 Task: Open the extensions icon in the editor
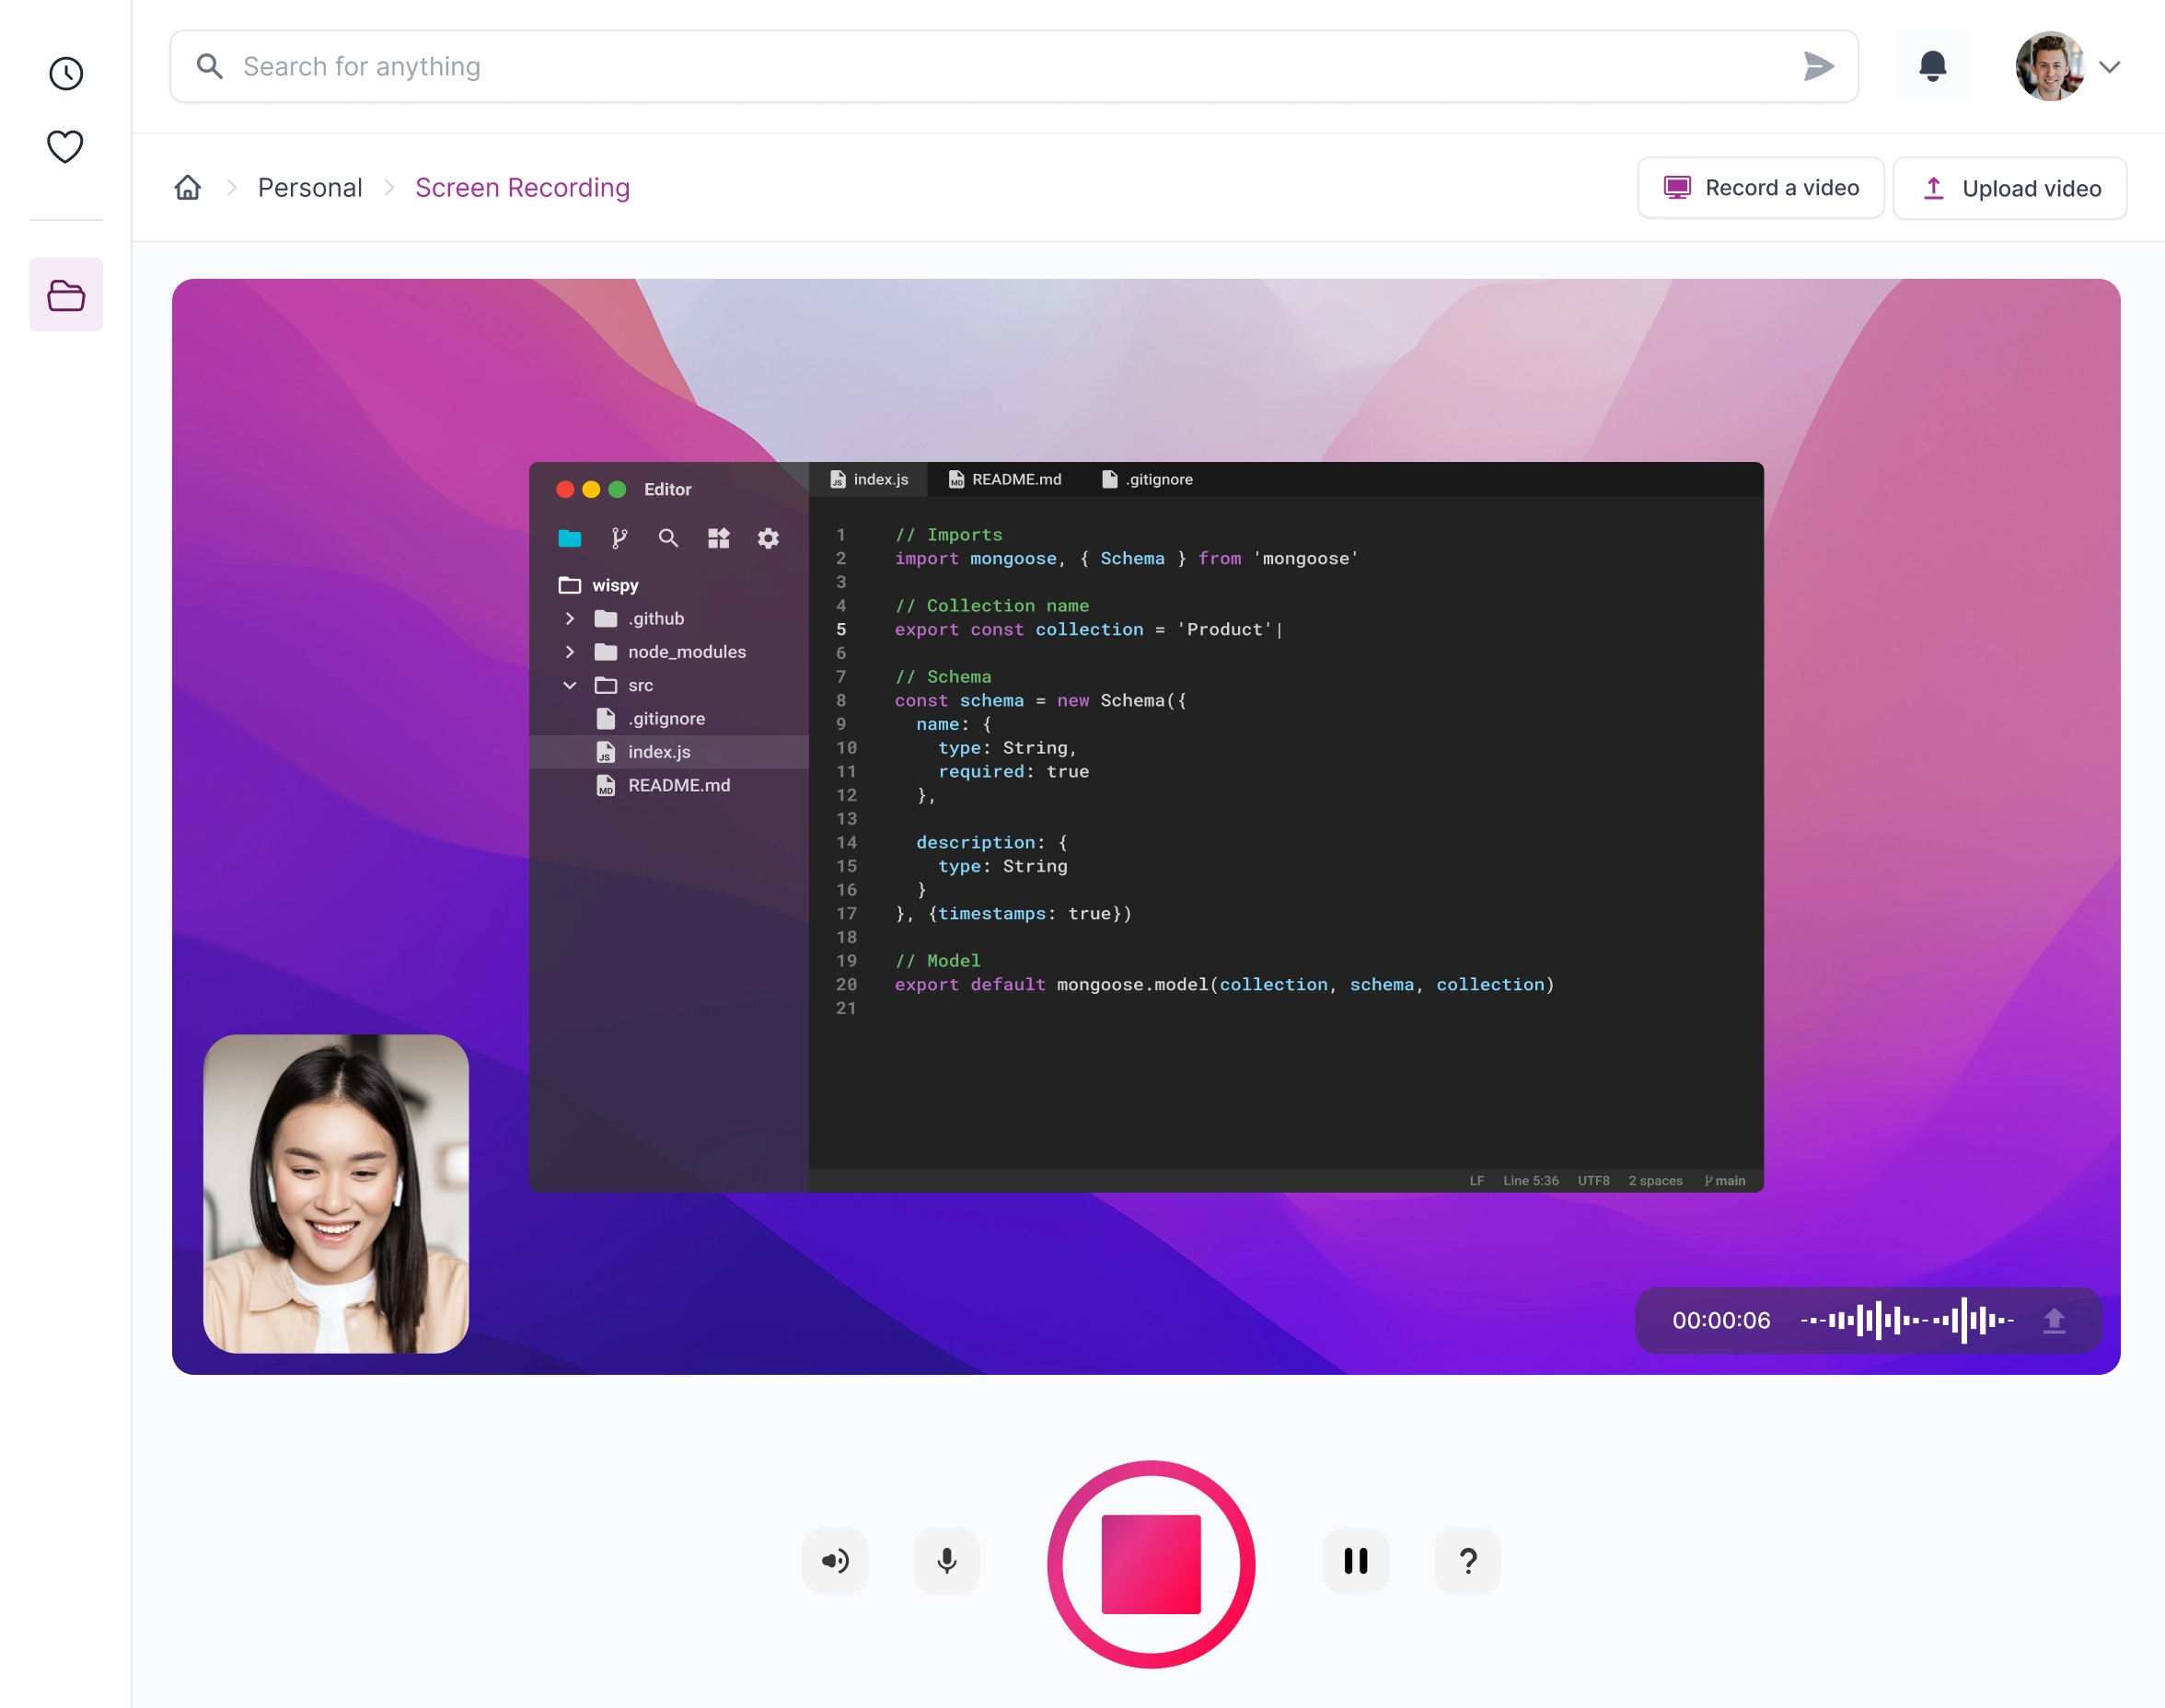(718, 538)
